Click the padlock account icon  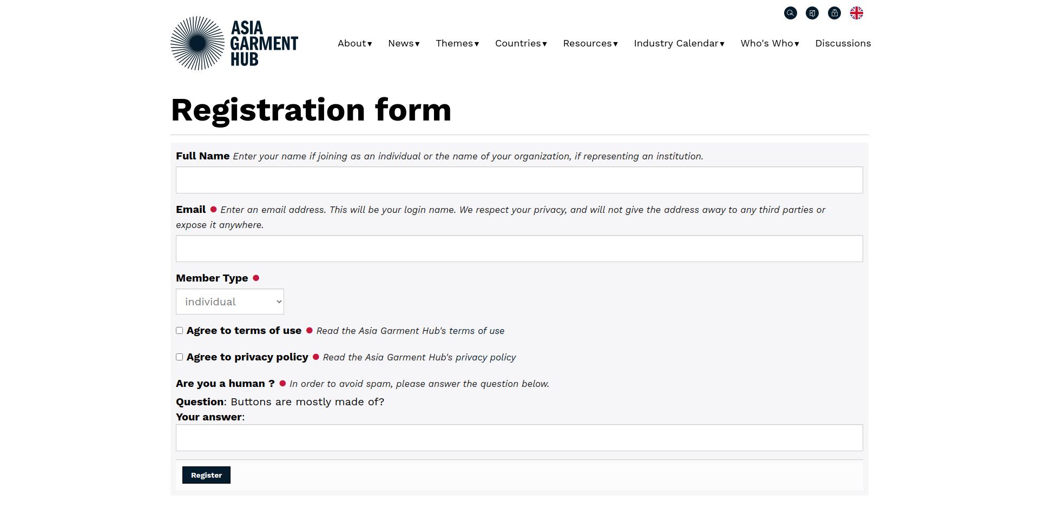834,13
